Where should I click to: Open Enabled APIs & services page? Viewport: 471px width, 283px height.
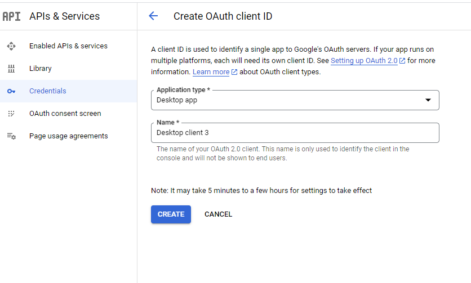tap(69, 46)
